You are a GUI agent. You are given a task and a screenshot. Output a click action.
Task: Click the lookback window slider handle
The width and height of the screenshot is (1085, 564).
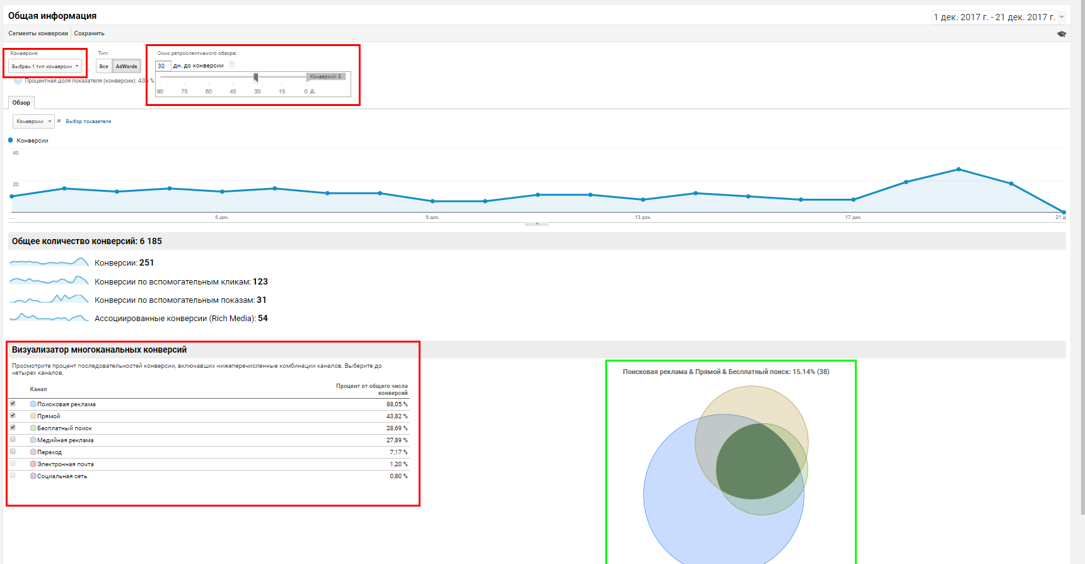coord(255,77)
